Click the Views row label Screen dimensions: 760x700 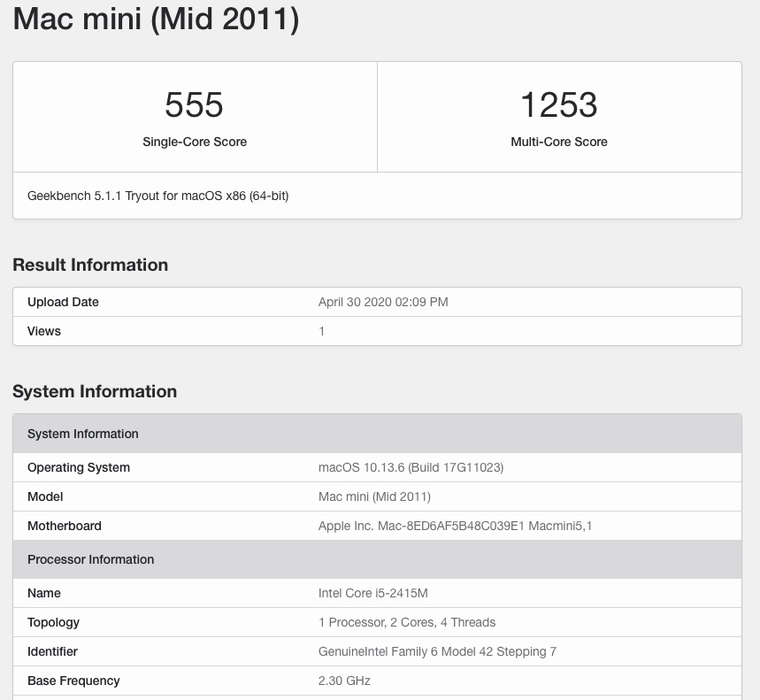[44, 331]
